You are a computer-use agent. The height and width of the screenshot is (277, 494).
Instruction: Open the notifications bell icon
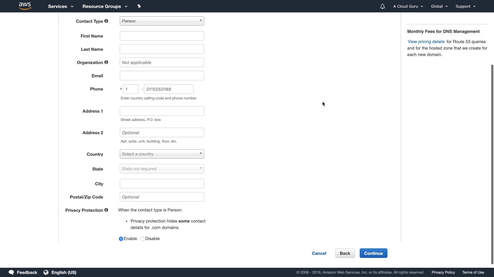click(x=382, y=6)
